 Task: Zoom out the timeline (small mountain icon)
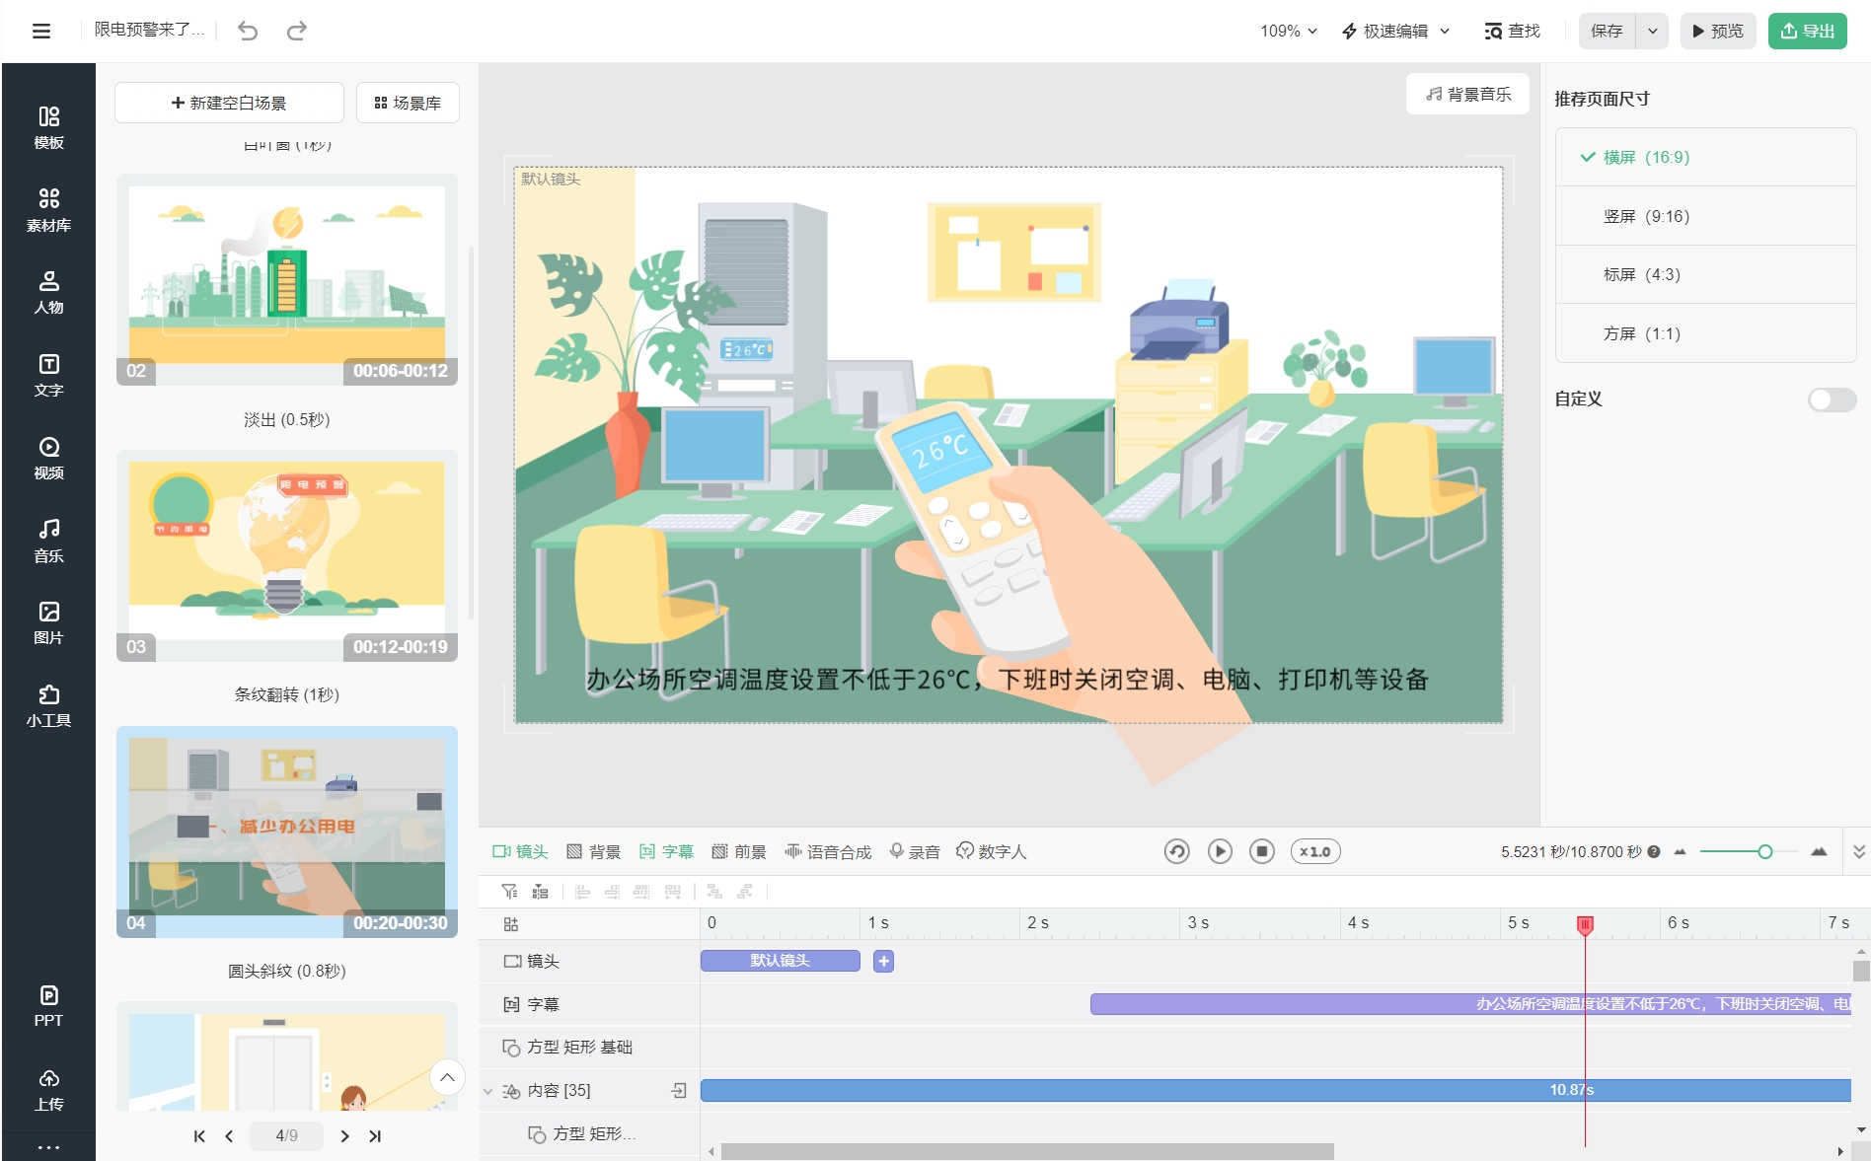(x=1681, y=851)
